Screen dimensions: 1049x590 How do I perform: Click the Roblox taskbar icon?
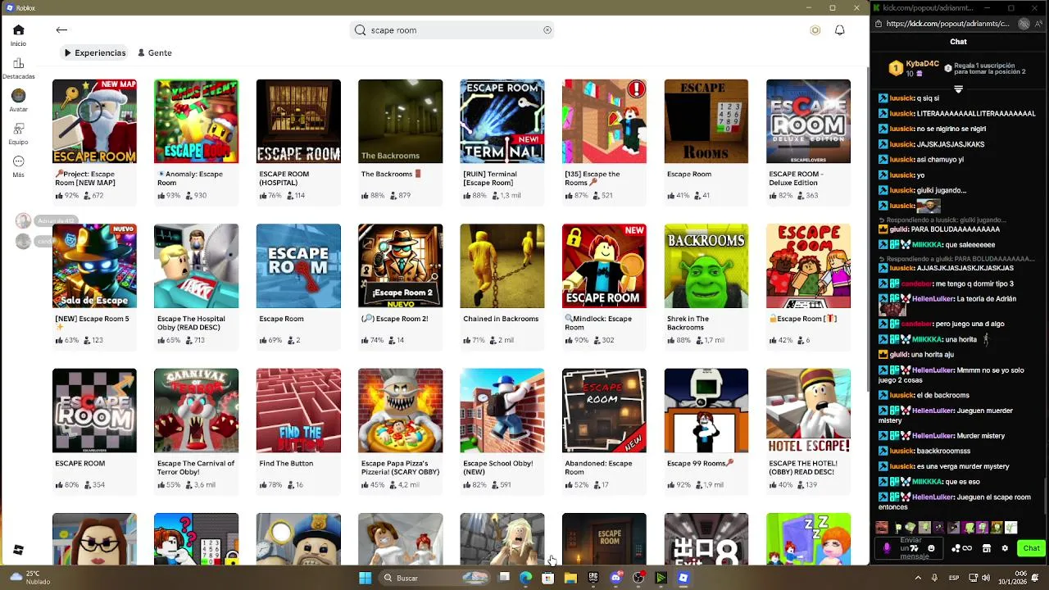[683, 578]
